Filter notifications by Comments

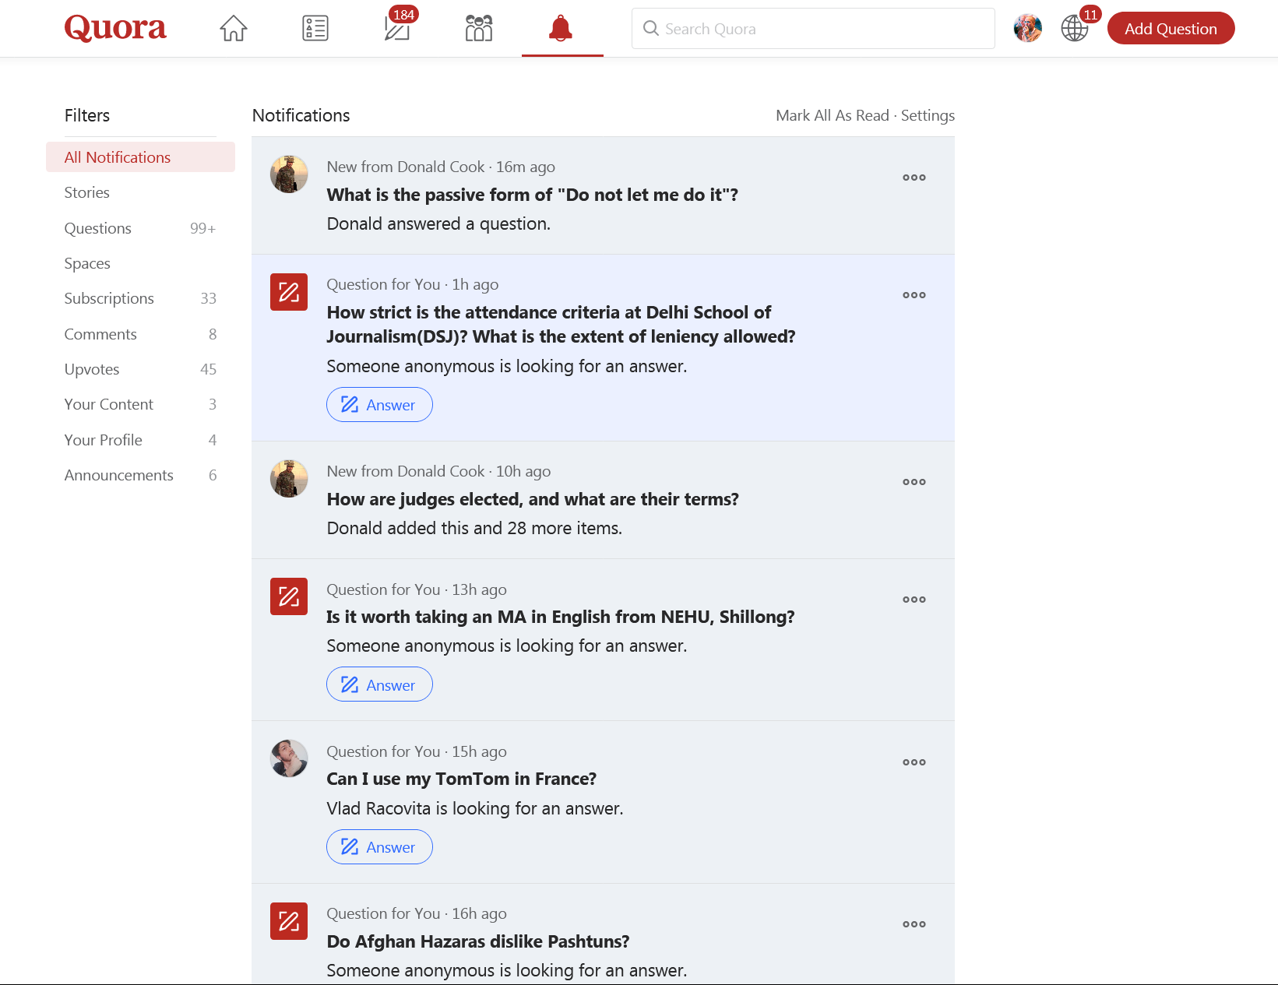(x=100, y=334)
